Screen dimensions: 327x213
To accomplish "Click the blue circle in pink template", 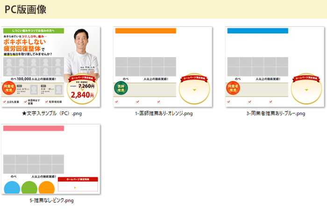I will [12, 187].
